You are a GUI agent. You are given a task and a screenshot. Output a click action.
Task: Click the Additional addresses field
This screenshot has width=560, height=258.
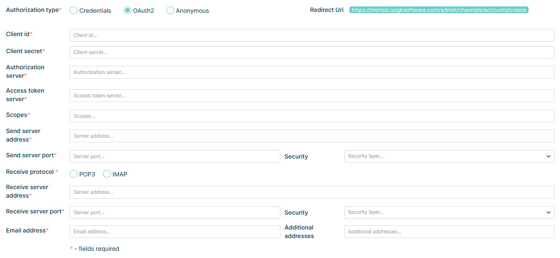pos(449,232)
